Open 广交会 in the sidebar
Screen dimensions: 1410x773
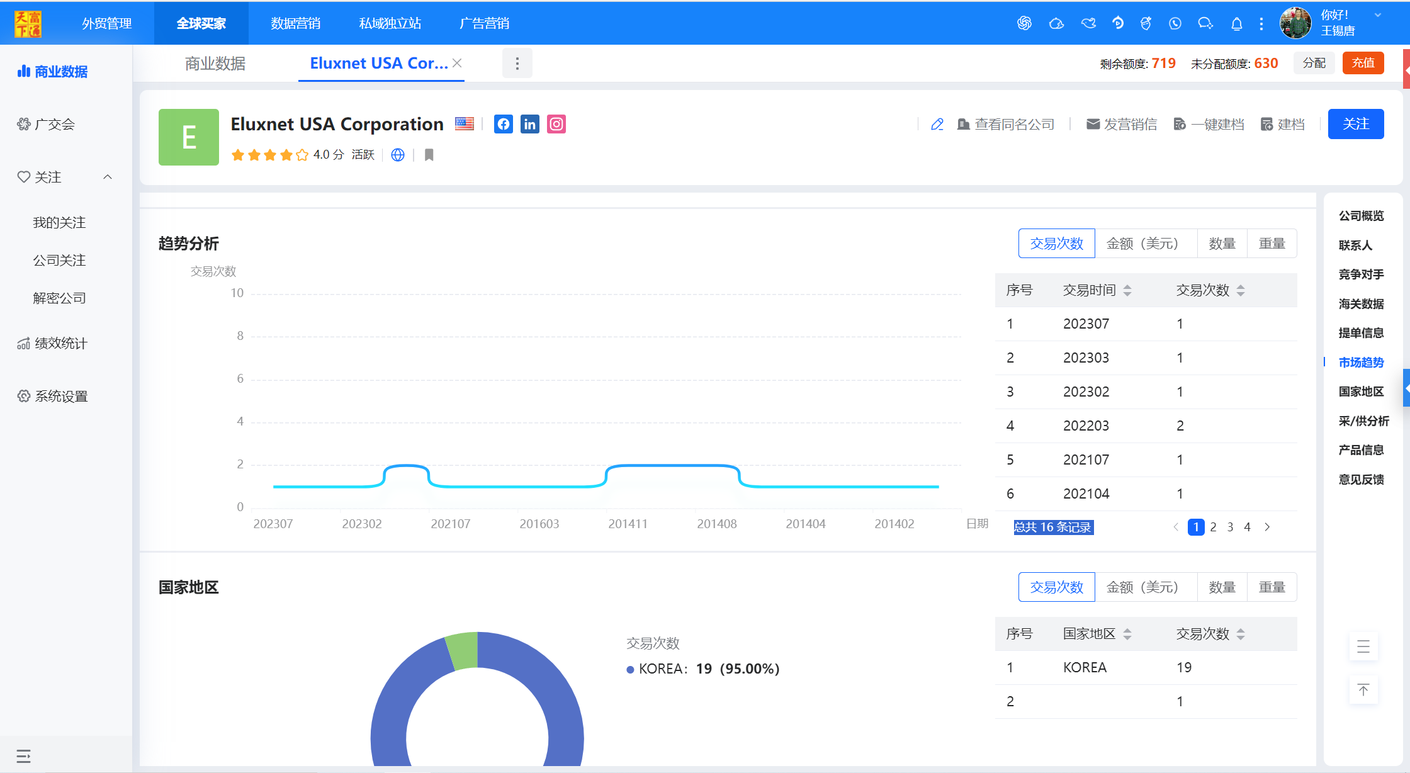[x=47, y=124]
